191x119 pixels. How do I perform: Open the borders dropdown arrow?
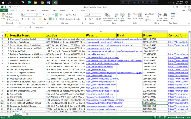[x=37, y=19]
